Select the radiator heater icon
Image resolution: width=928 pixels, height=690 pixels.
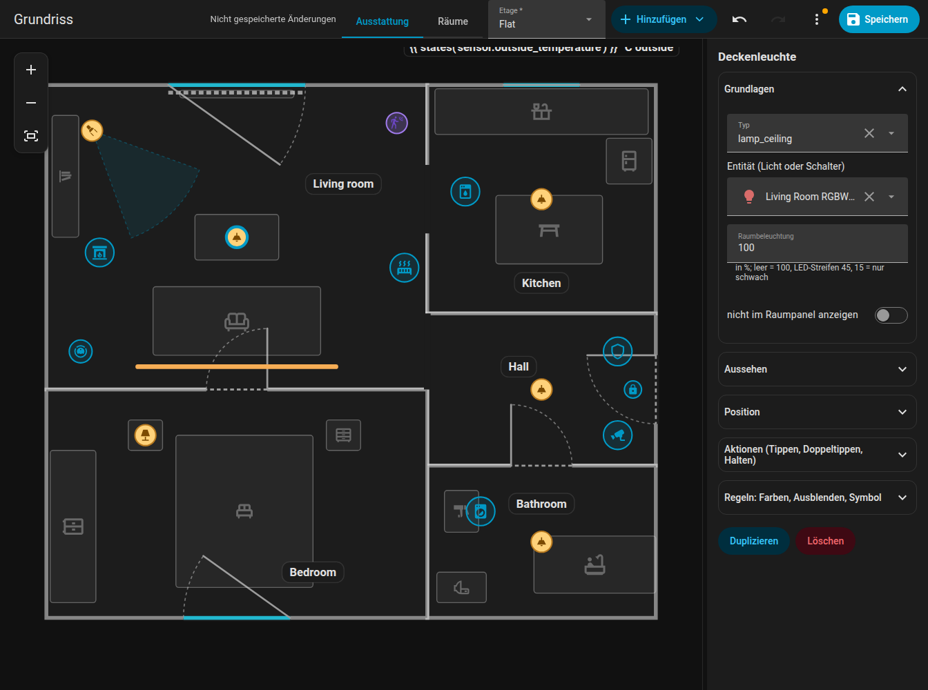pos(405,268)
